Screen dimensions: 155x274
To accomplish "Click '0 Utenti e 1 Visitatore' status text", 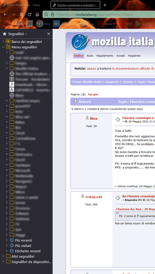I will (x=107, y=109).
